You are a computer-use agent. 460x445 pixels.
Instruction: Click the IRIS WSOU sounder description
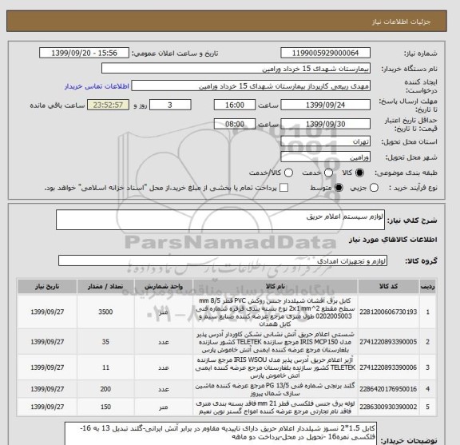tap(276, 368)
